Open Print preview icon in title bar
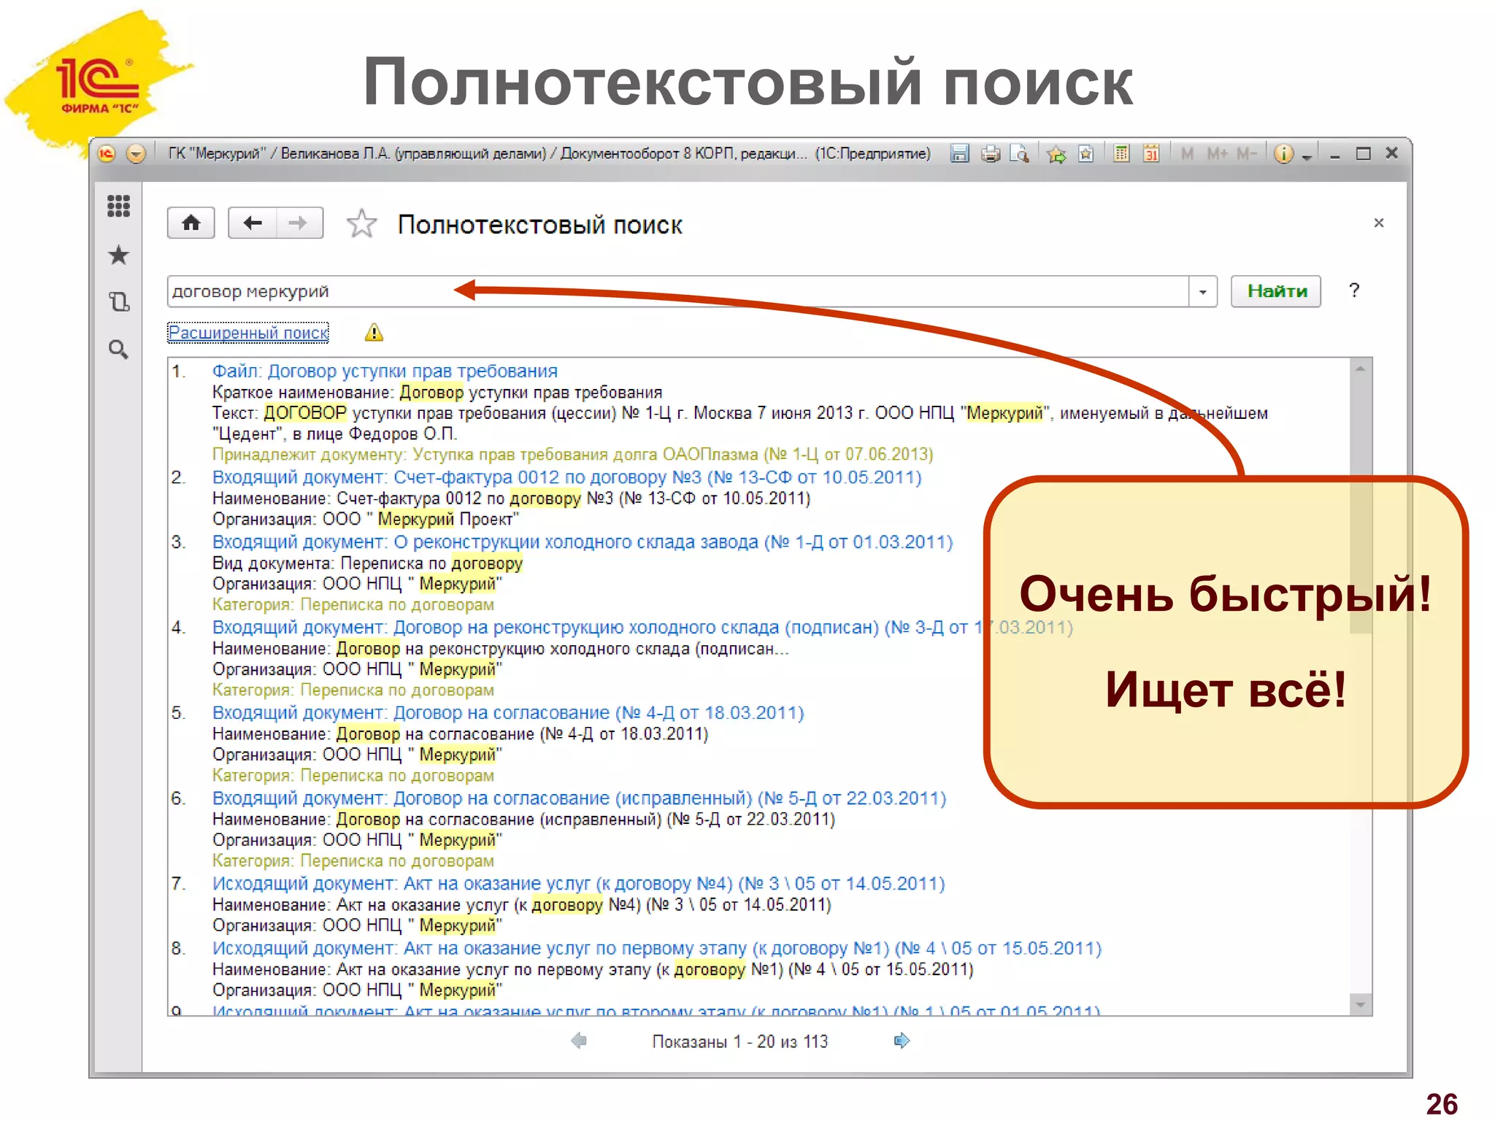The image size is (1495, 1121). (x=1020, y=154)
